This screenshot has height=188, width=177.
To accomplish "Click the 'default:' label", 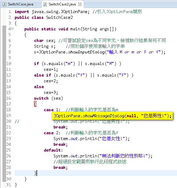I will [53, 150].
